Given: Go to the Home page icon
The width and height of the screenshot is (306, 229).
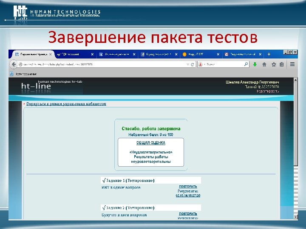Looking at the screenshot, I should click(x=264, y=64).
